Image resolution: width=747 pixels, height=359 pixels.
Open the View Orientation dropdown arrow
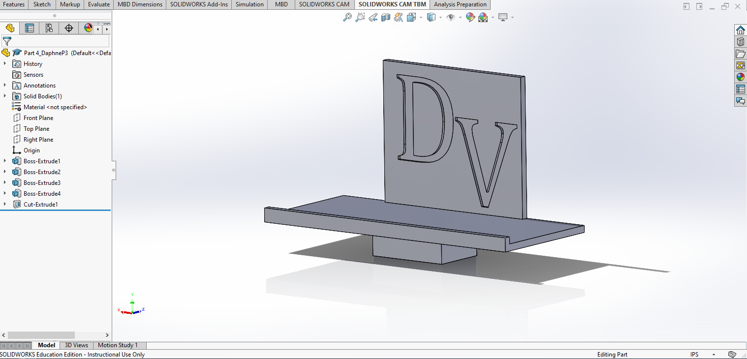[x=421, y=18]
